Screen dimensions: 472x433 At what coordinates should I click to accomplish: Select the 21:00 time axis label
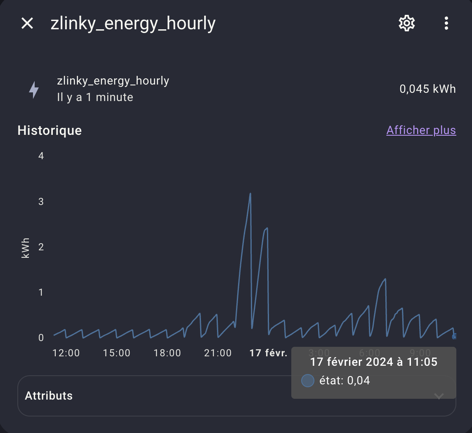coord(218,353)
